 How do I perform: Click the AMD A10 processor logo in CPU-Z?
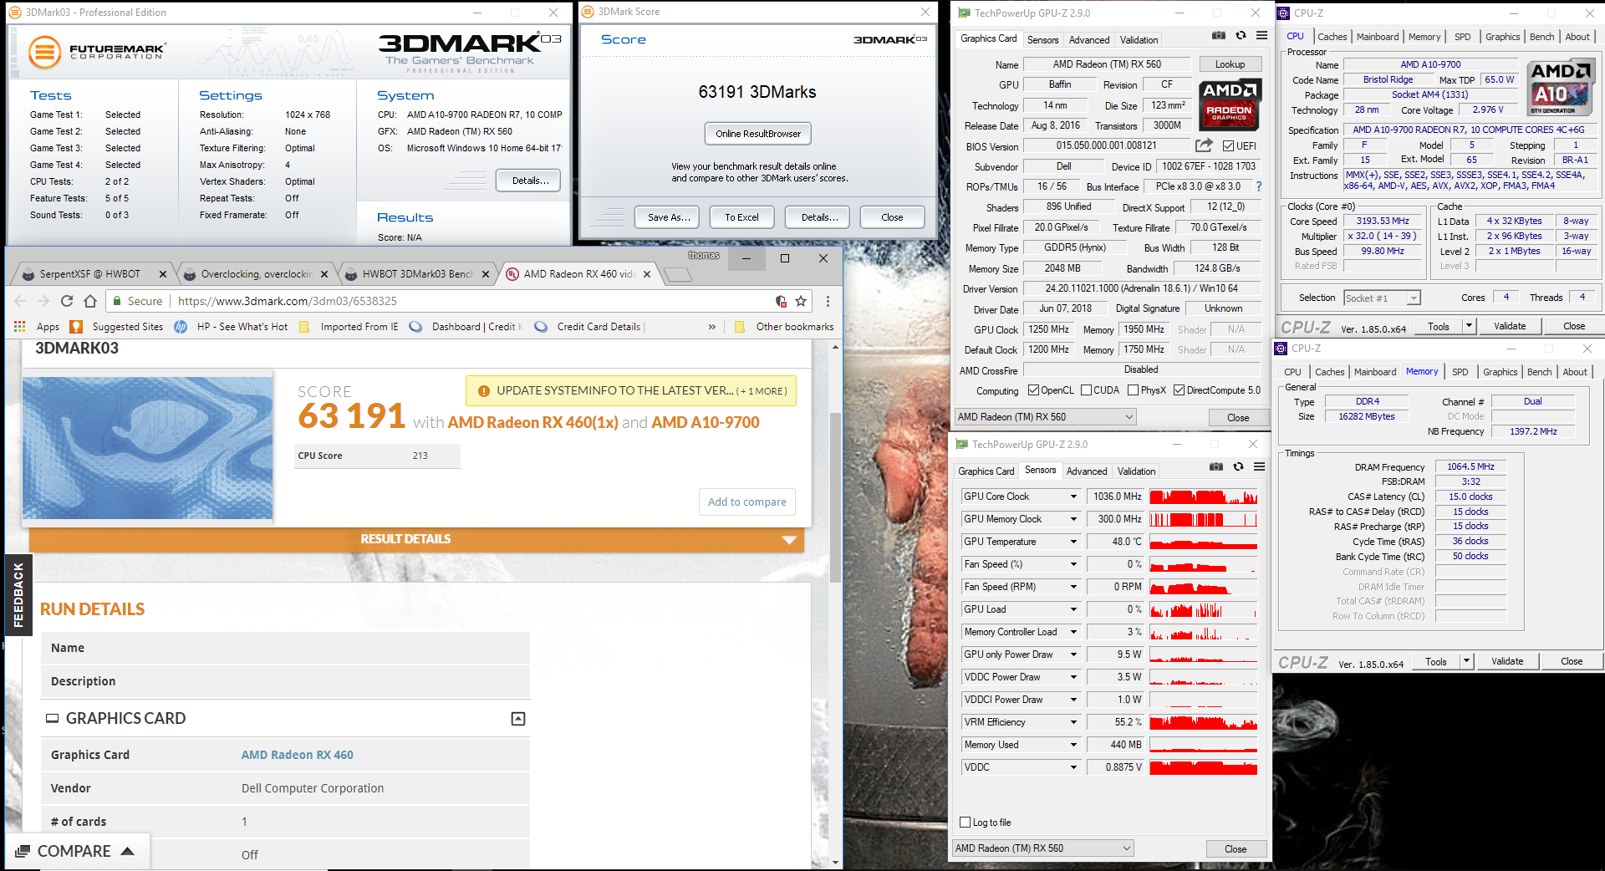coord(1560,88)
